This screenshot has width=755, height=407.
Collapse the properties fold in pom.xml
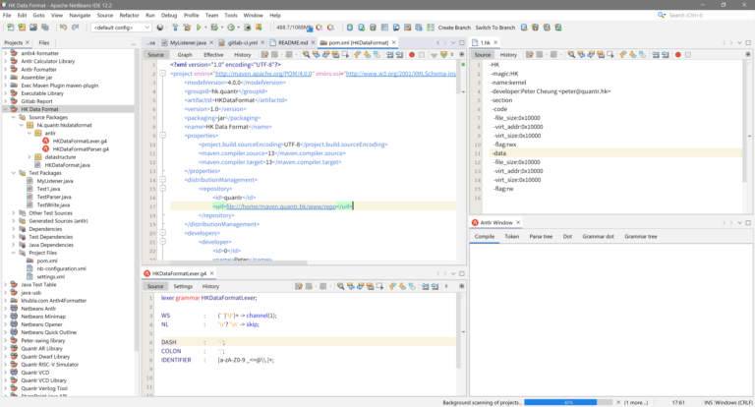tap(163, 136)
